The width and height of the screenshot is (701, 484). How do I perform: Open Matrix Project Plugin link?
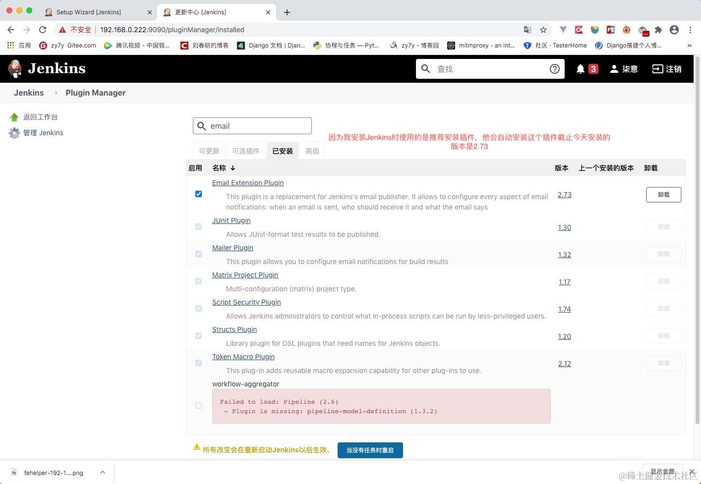point(245,275)
